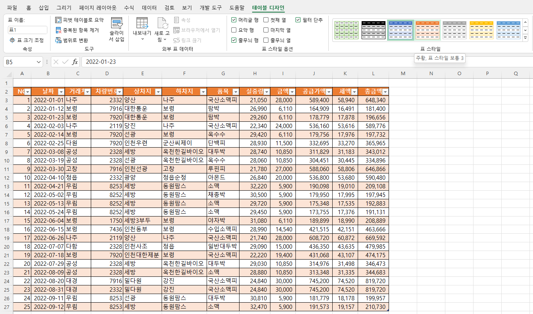Switch to the 삽입 tab
This screenshot has width=533, height=314.
[44, 7]
